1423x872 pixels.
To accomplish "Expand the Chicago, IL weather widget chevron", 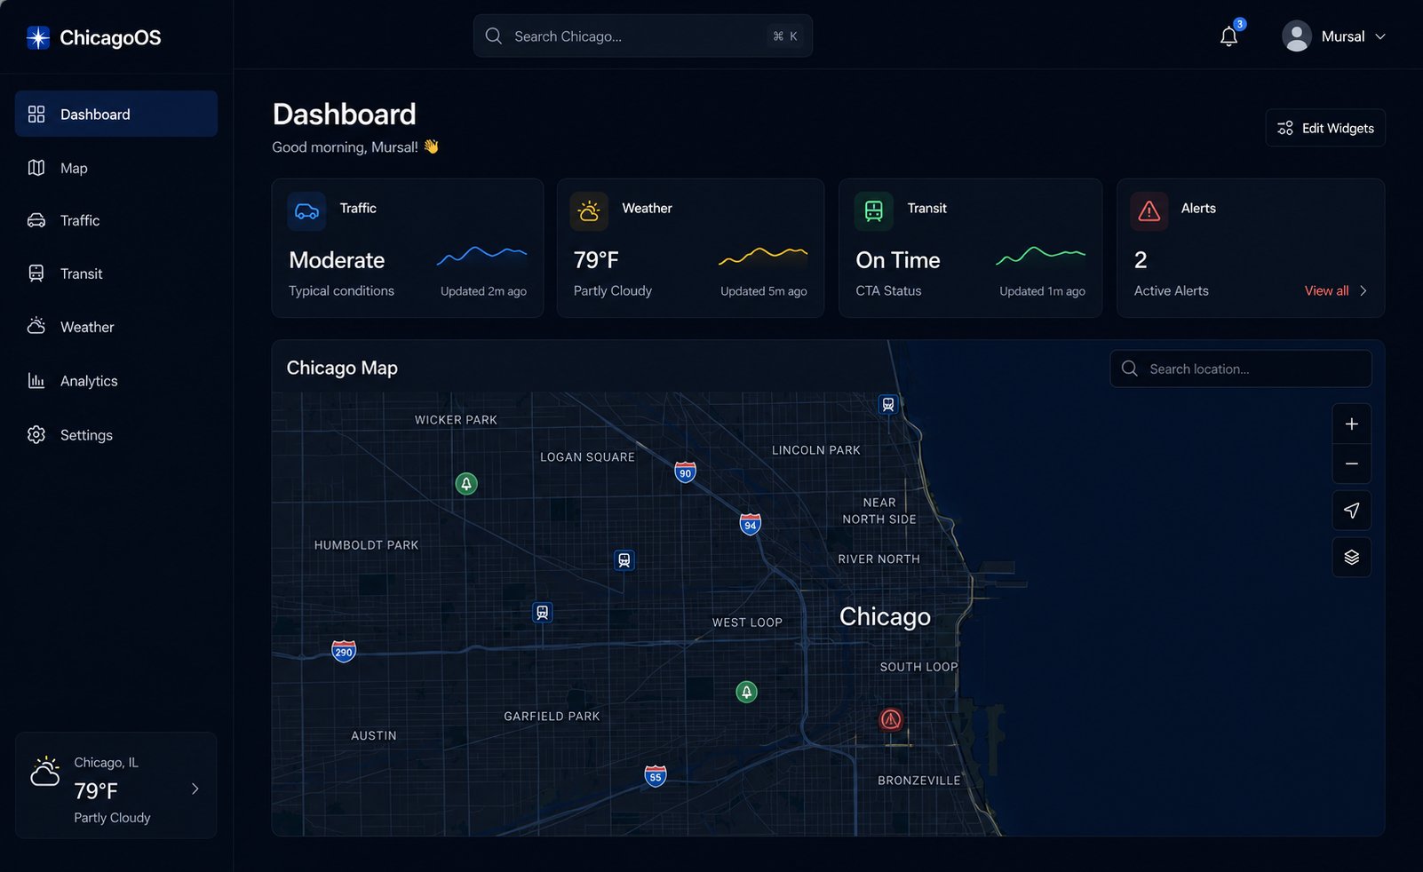I will click(x=195, y=789).
